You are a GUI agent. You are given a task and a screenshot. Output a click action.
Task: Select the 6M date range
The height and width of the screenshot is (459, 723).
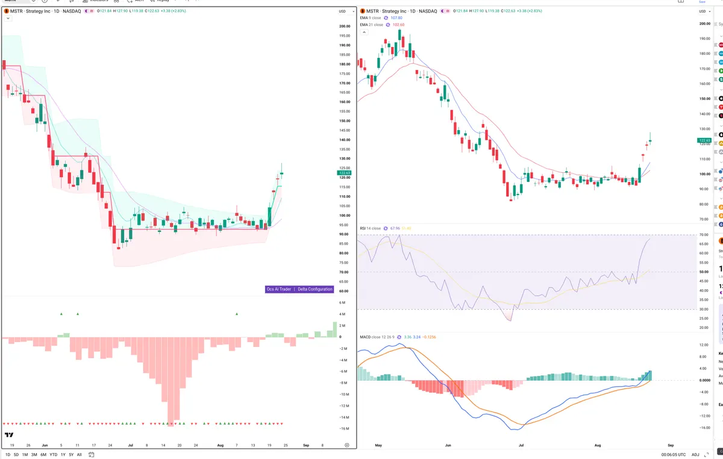coord(43,454)
